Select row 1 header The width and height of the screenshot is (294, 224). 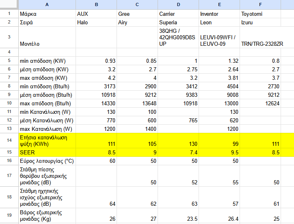coord(9,14)
